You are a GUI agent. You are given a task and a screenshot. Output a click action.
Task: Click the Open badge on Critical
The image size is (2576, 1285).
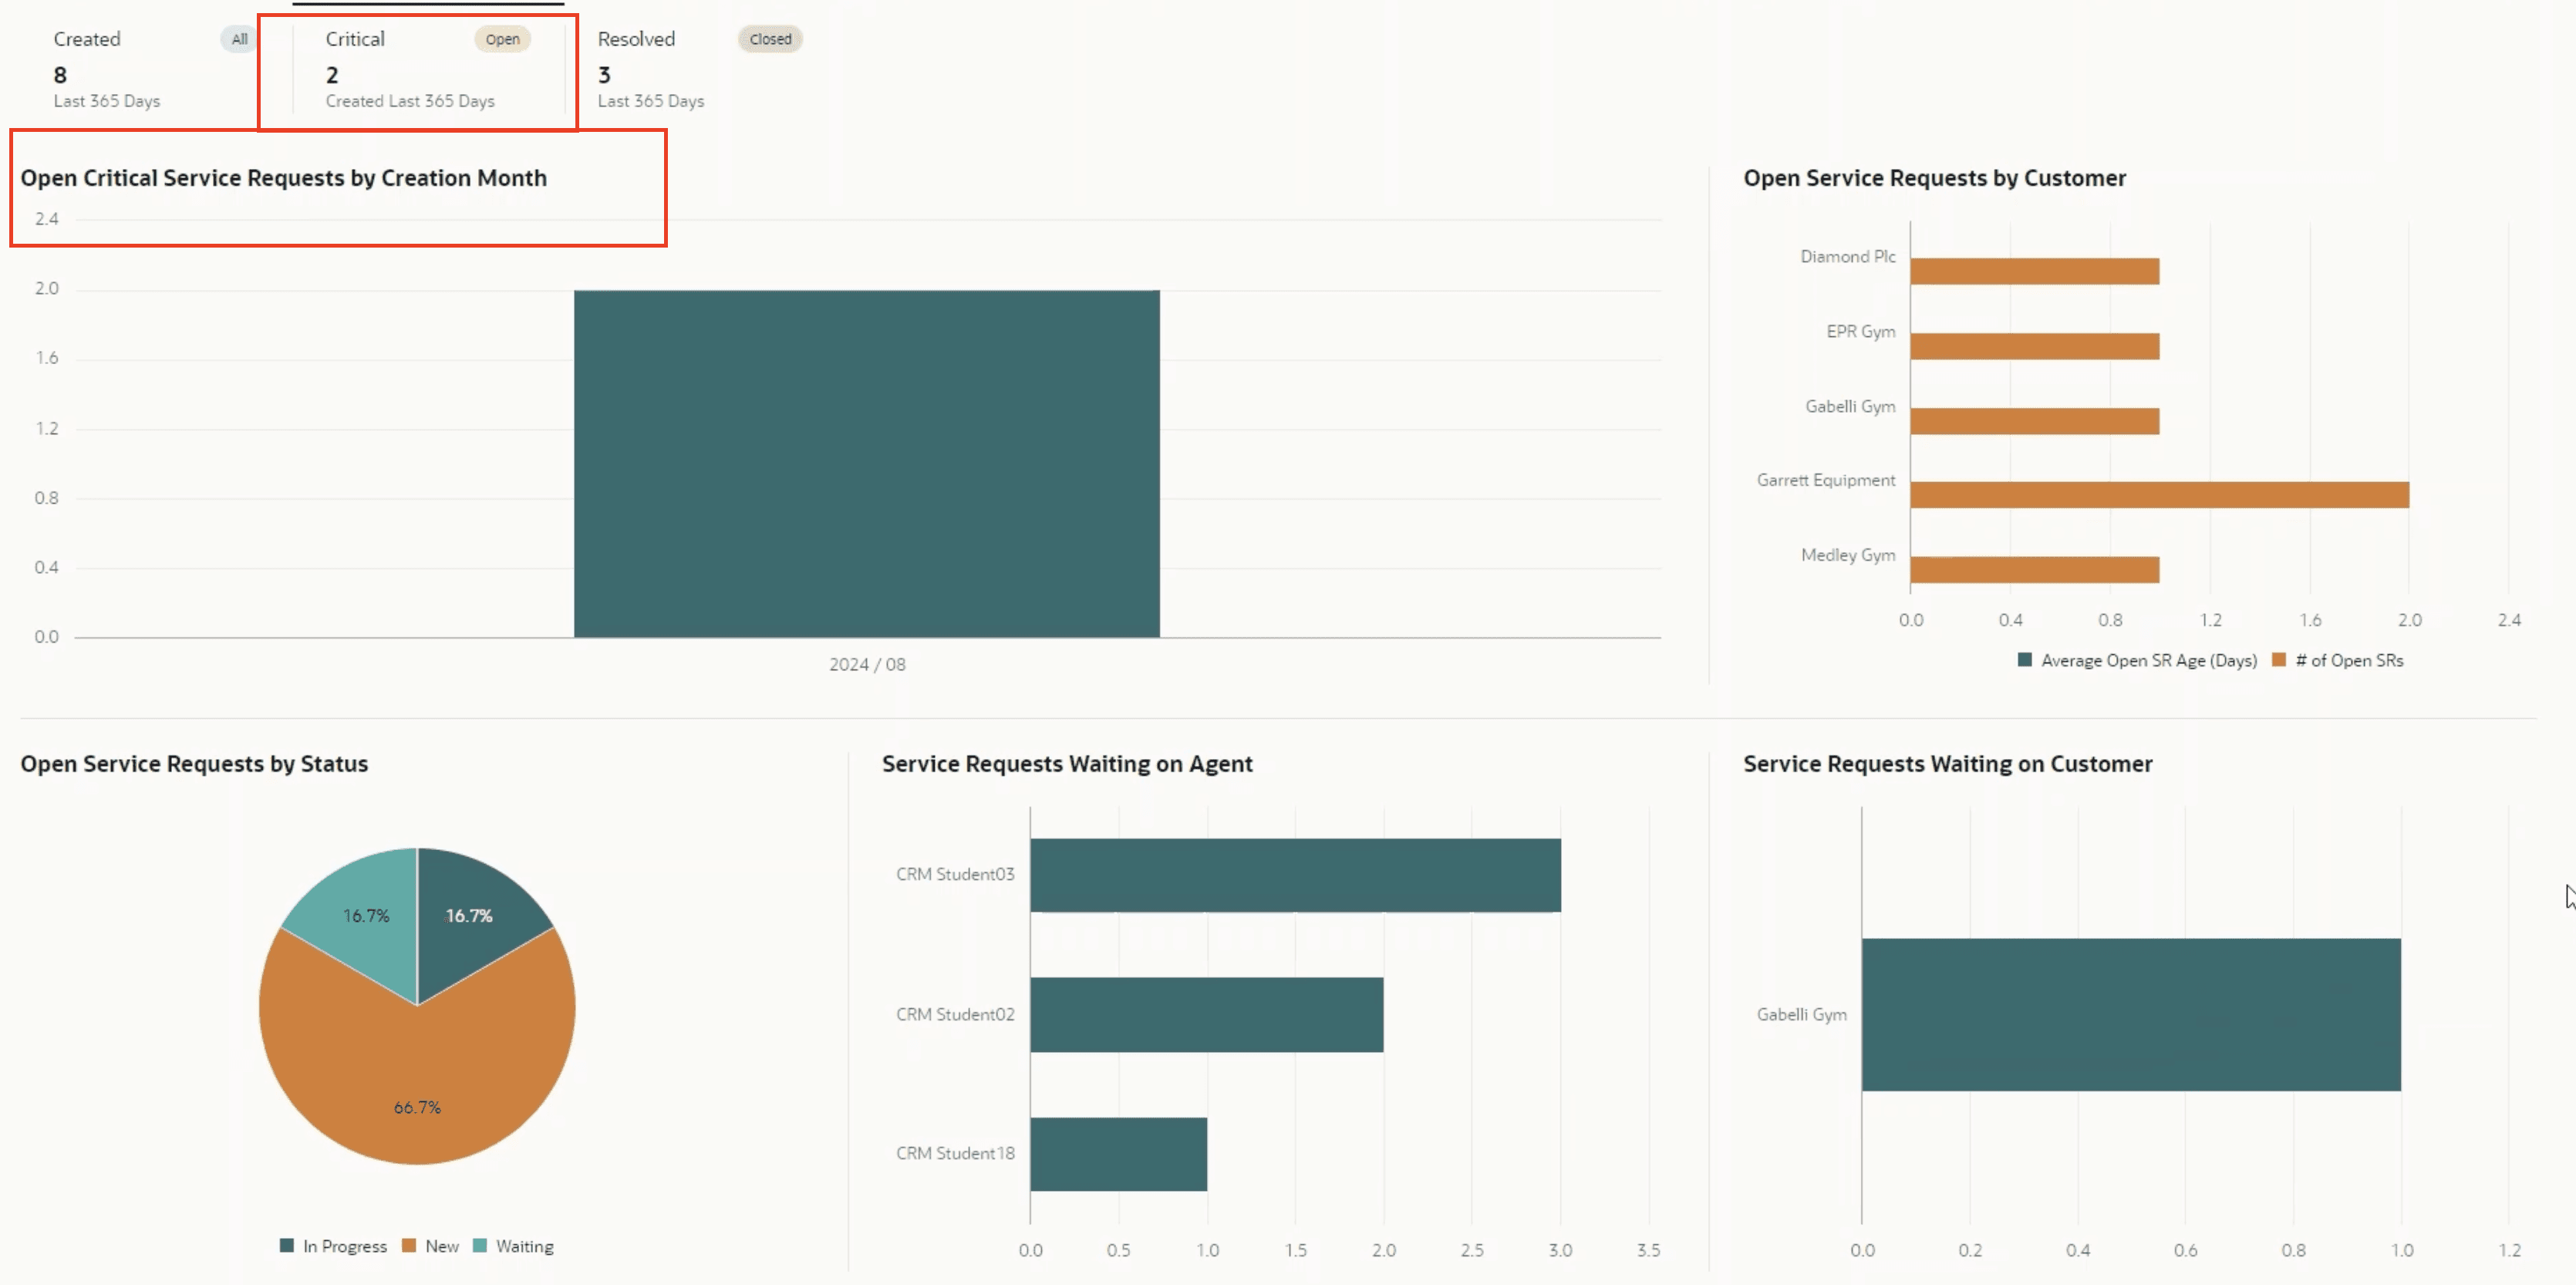[x=502, y=39]
